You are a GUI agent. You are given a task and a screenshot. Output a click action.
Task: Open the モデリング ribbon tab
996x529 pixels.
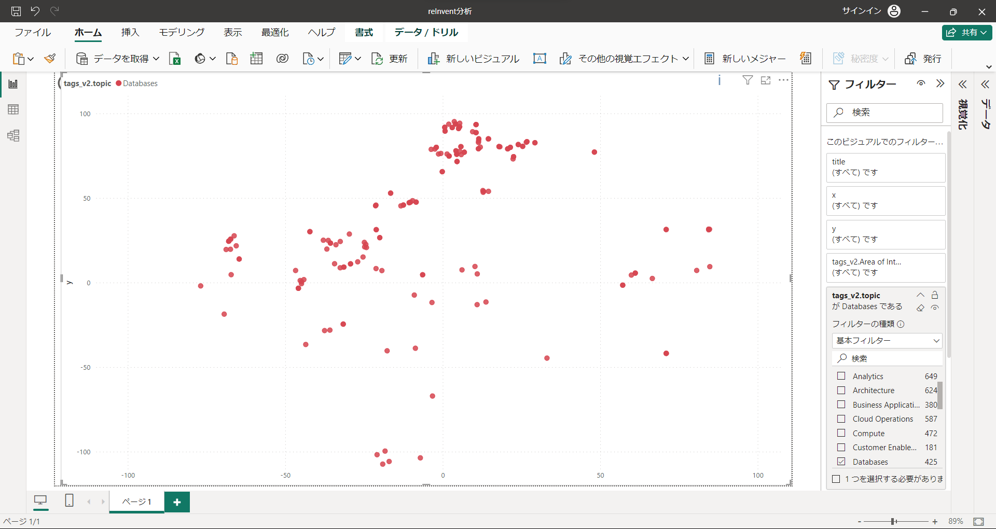[x=182, y=32]
